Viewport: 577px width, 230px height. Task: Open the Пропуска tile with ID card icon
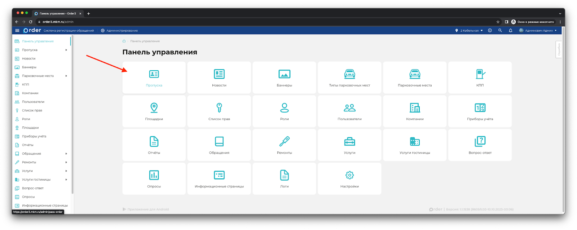pos(154,78)
